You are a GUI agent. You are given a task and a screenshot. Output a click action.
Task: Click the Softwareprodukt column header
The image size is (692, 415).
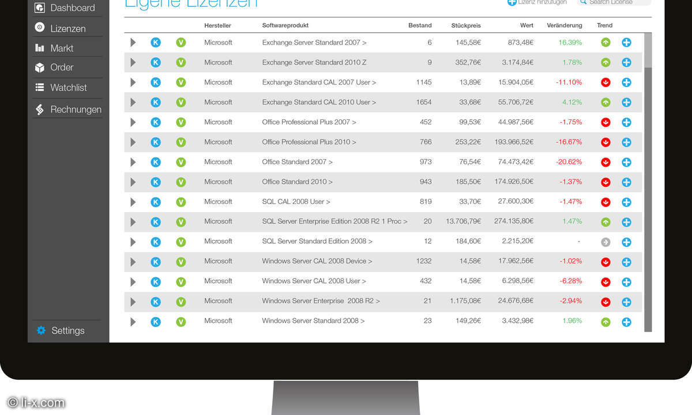pos(285,25)
